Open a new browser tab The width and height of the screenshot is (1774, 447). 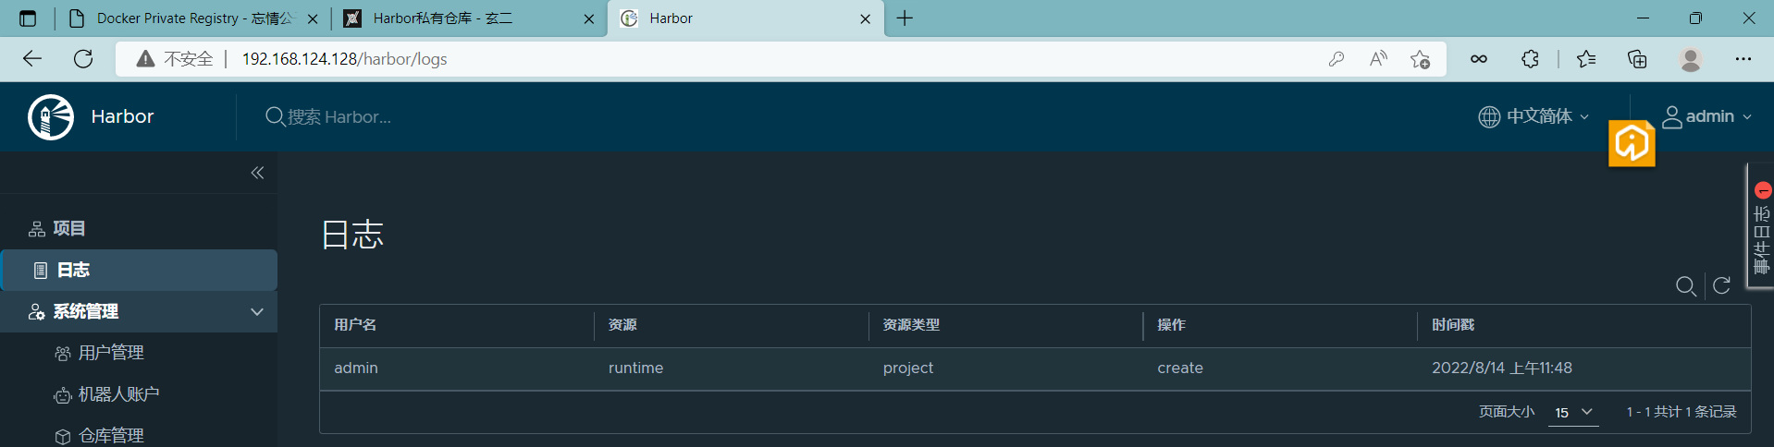click(x=905, y=18)
